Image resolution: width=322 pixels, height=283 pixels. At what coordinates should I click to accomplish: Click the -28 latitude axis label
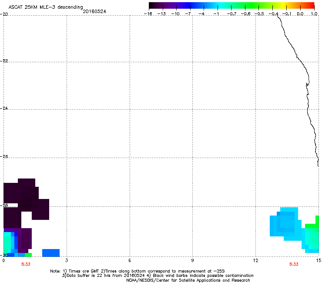pos(4,206)
